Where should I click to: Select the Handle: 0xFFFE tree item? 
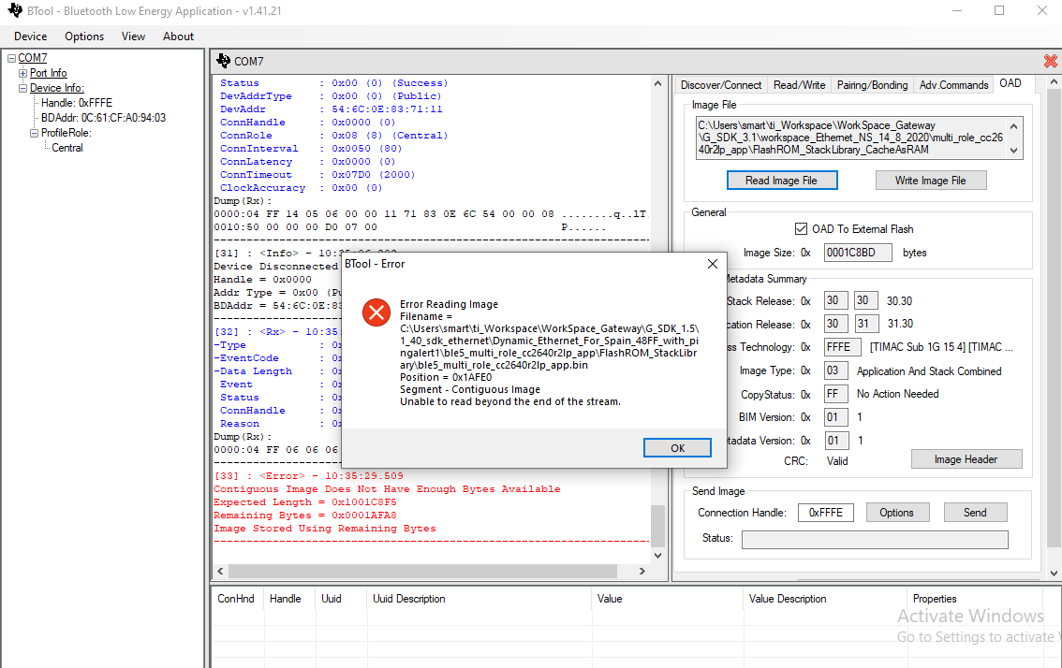click(77, 103)
